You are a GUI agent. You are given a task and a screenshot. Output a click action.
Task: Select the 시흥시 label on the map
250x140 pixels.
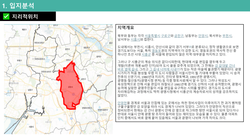(31, 127)
